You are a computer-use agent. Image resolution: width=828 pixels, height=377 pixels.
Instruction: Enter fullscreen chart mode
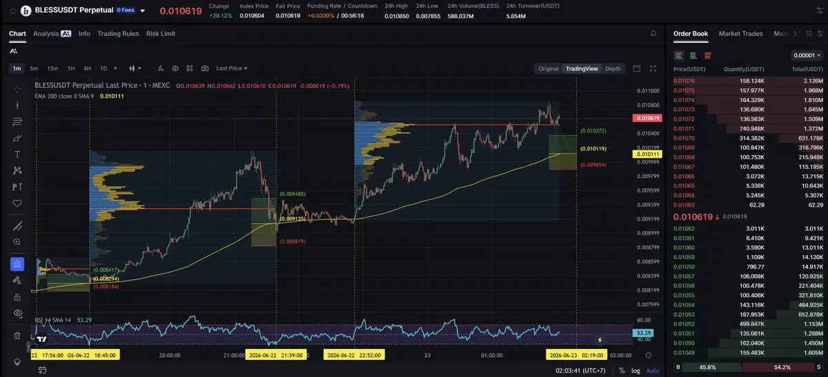tap(653, 68)
